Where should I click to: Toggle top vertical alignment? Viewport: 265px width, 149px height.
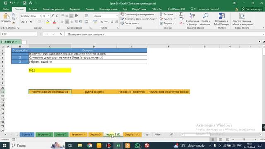[63, 16]
